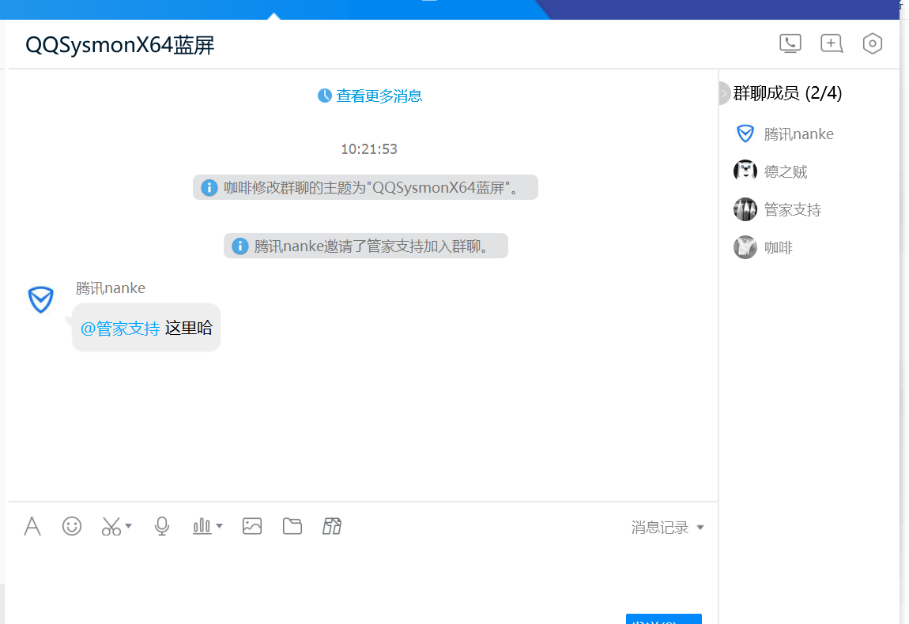Viewport: 909px width, 624px height.
Task: Click the clock icon beside 查看更多消息
Action: (x=325, y=96)
